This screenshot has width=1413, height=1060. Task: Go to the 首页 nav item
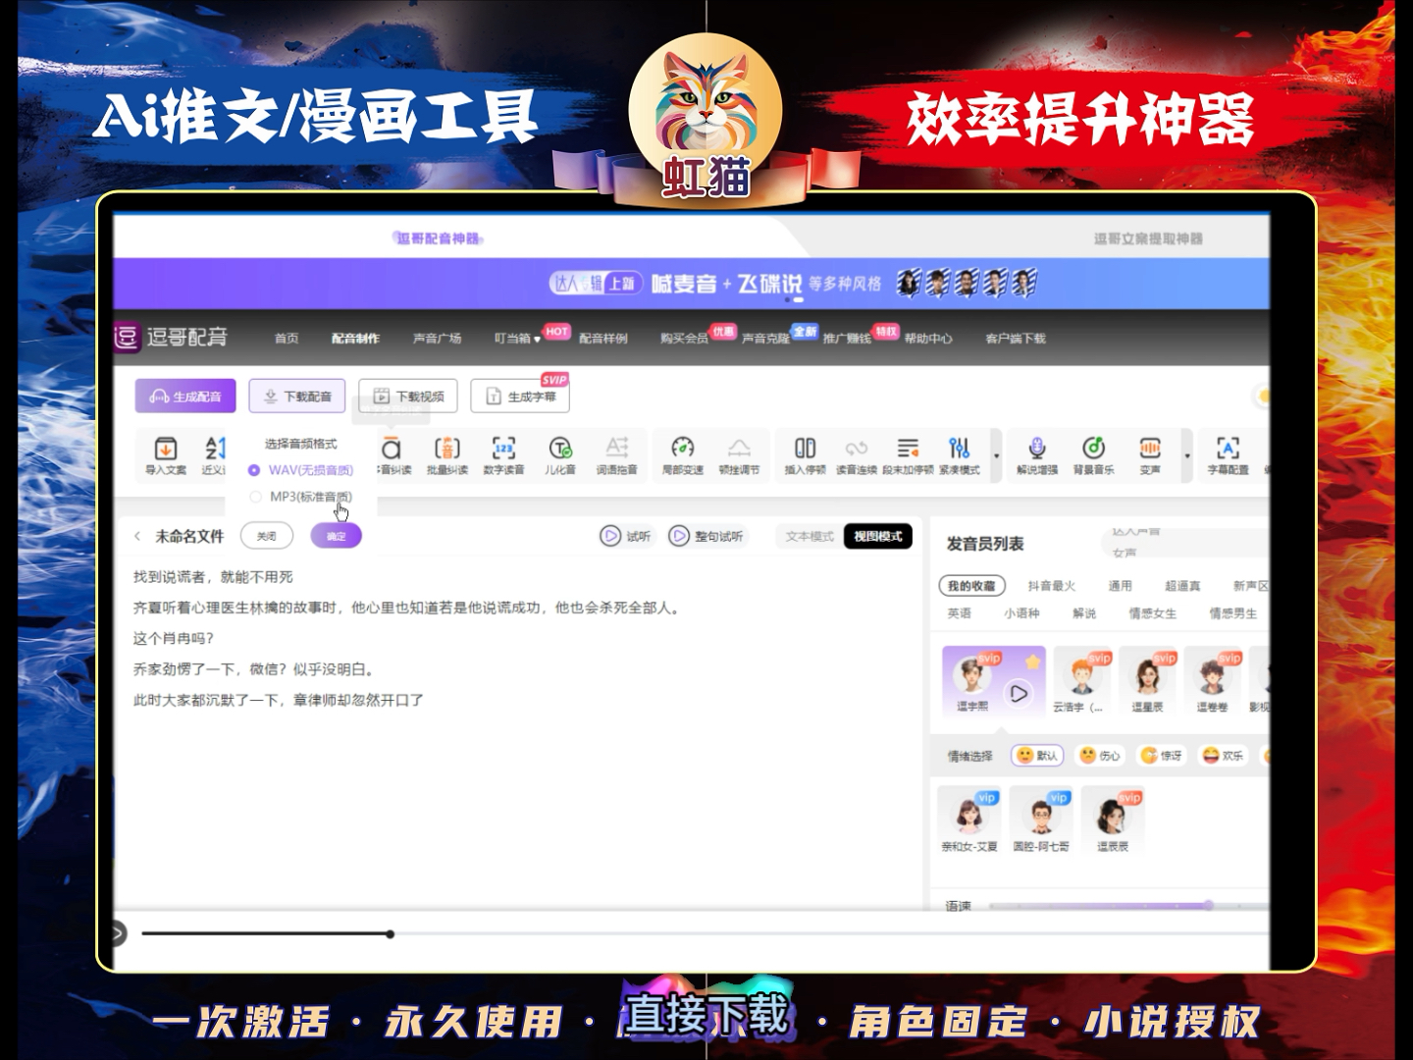coord(287,339)
